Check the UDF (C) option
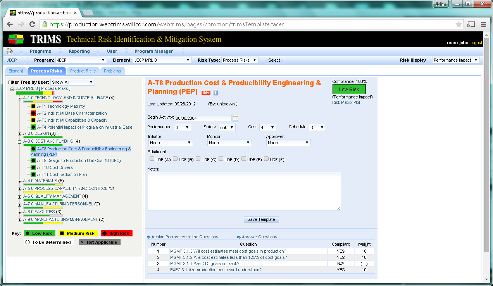 (198, 159)
